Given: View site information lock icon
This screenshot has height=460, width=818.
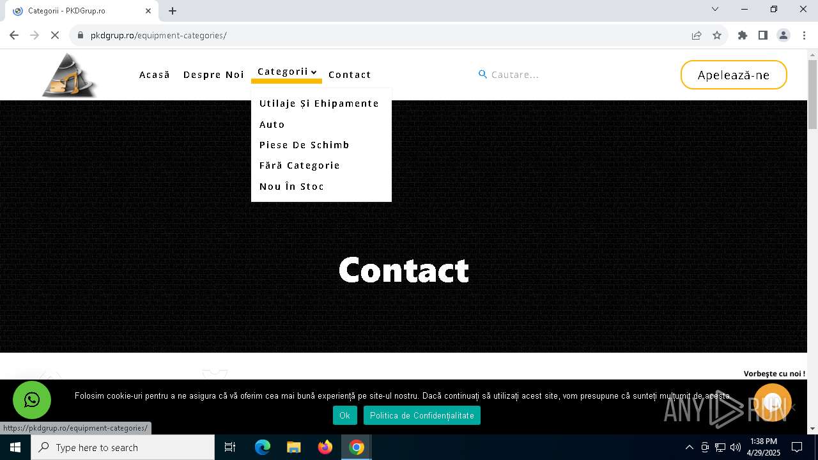Looking at the screenshot, I should tap(81, 35).
